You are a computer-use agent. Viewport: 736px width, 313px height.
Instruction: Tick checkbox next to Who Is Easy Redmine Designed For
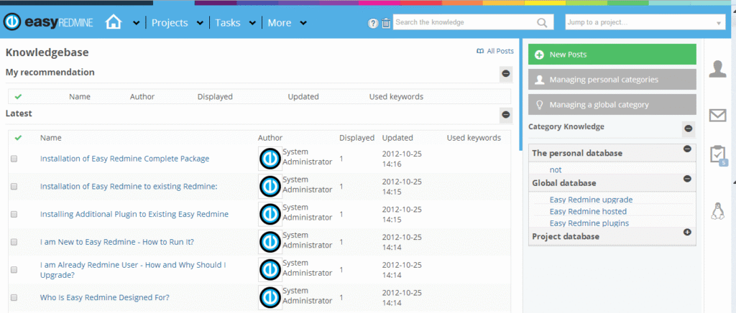14,297
